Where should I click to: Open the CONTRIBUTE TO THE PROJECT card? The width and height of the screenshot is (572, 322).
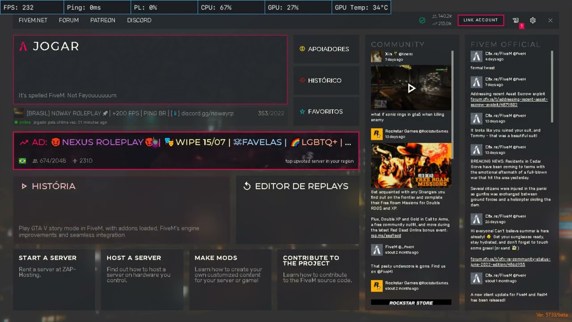click(318, 280)
